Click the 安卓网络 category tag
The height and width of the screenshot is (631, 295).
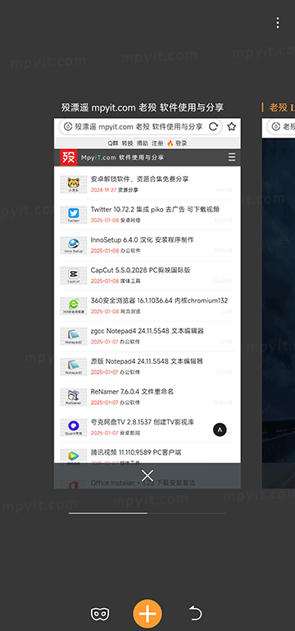pyautogui.click(x=130, y=220)
